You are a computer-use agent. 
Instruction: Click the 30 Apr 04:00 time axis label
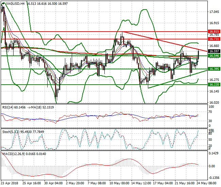pos(53,183)
